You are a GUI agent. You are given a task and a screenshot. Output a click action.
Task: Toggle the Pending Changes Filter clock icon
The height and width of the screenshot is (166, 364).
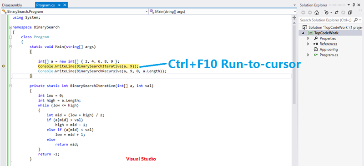[x=326, y=13]
